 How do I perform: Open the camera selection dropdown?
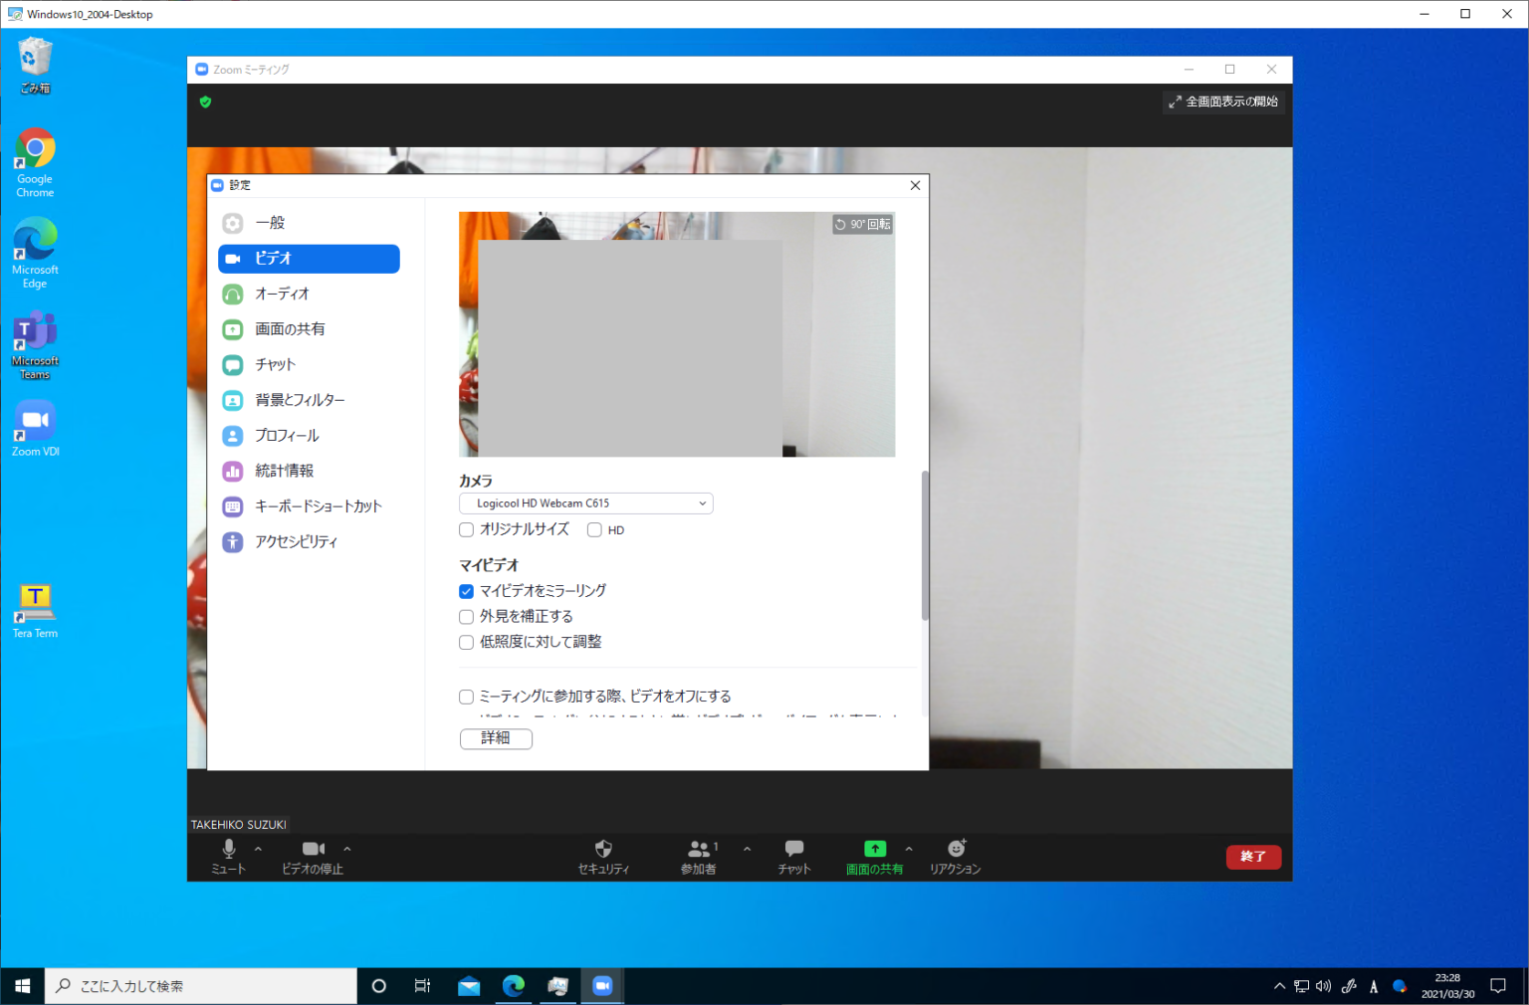[x=585, y=502]
